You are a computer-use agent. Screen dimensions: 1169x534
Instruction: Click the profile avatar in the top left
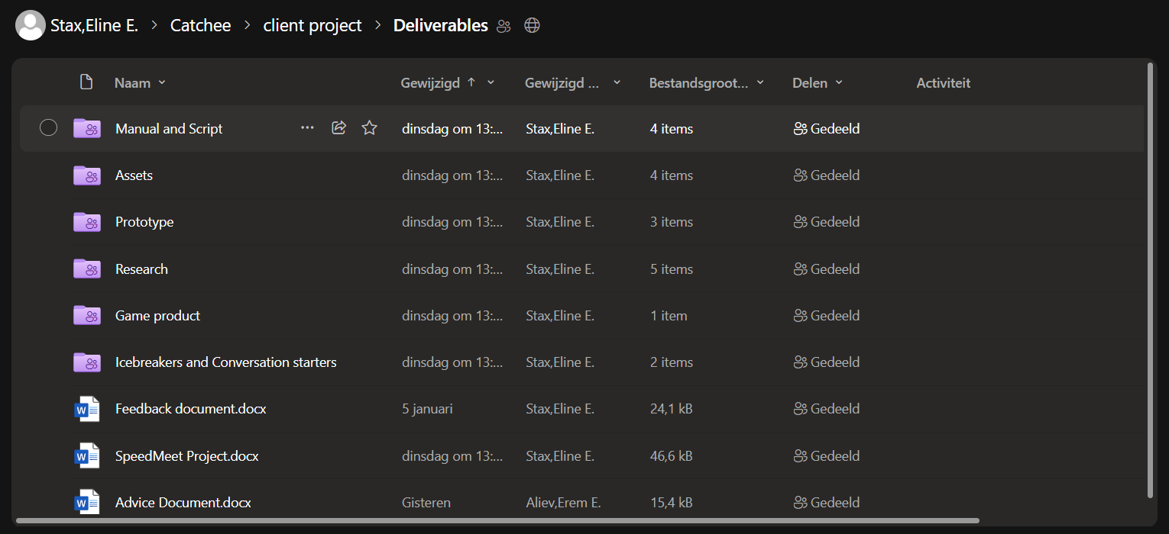(31, 25)
